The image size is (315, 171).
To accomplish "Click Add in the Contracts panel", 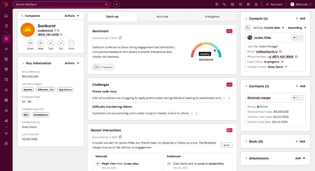I will coord(300,86).
